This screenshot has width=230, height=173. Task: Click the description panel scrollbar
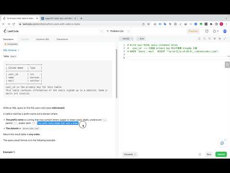click(x=116, y=74)
